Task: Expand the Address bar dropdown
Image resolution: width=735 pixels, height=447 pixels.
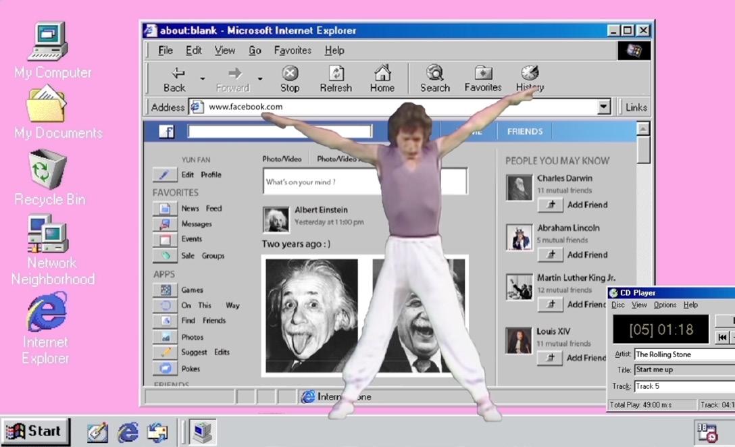Action: [604, 107]
